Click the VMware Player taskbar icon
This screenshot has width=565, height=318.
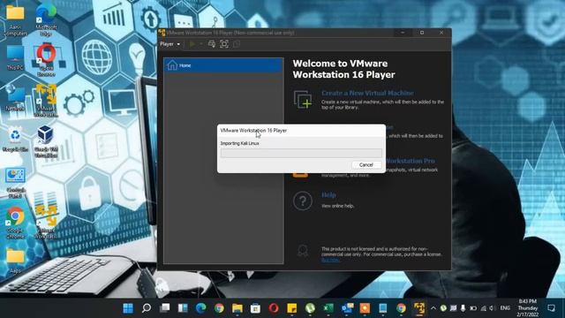pos(419,308)
